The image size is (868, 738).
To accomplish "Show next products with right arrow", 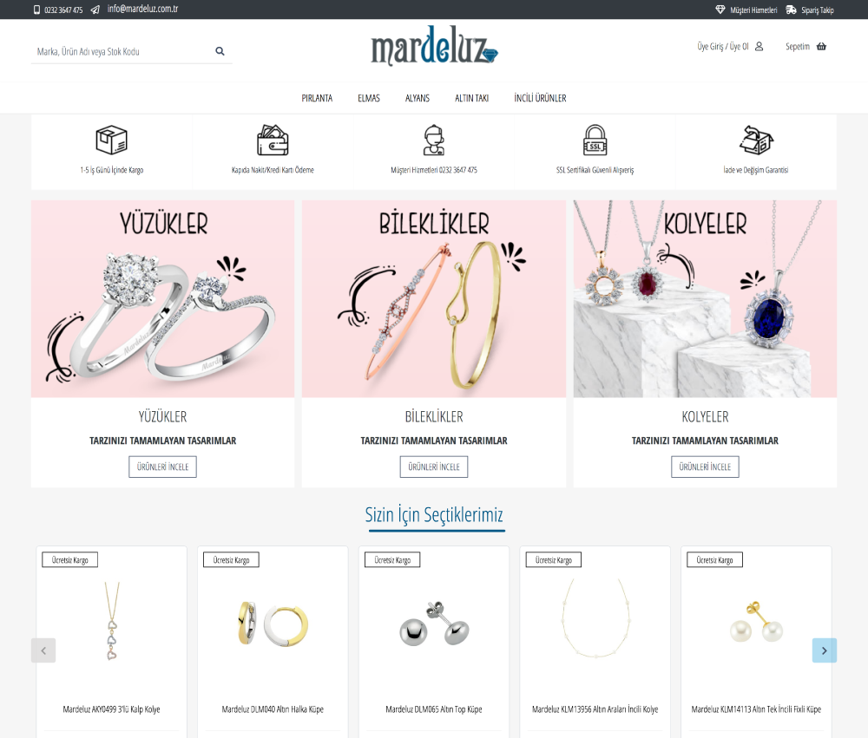I will point(825,650).
